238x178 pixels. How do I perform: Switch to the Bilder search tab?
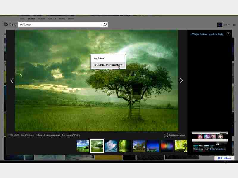(x=31, y=19)
